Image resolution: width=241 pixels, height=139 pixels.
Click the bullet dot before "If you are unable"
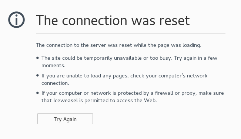coord(37,76)
